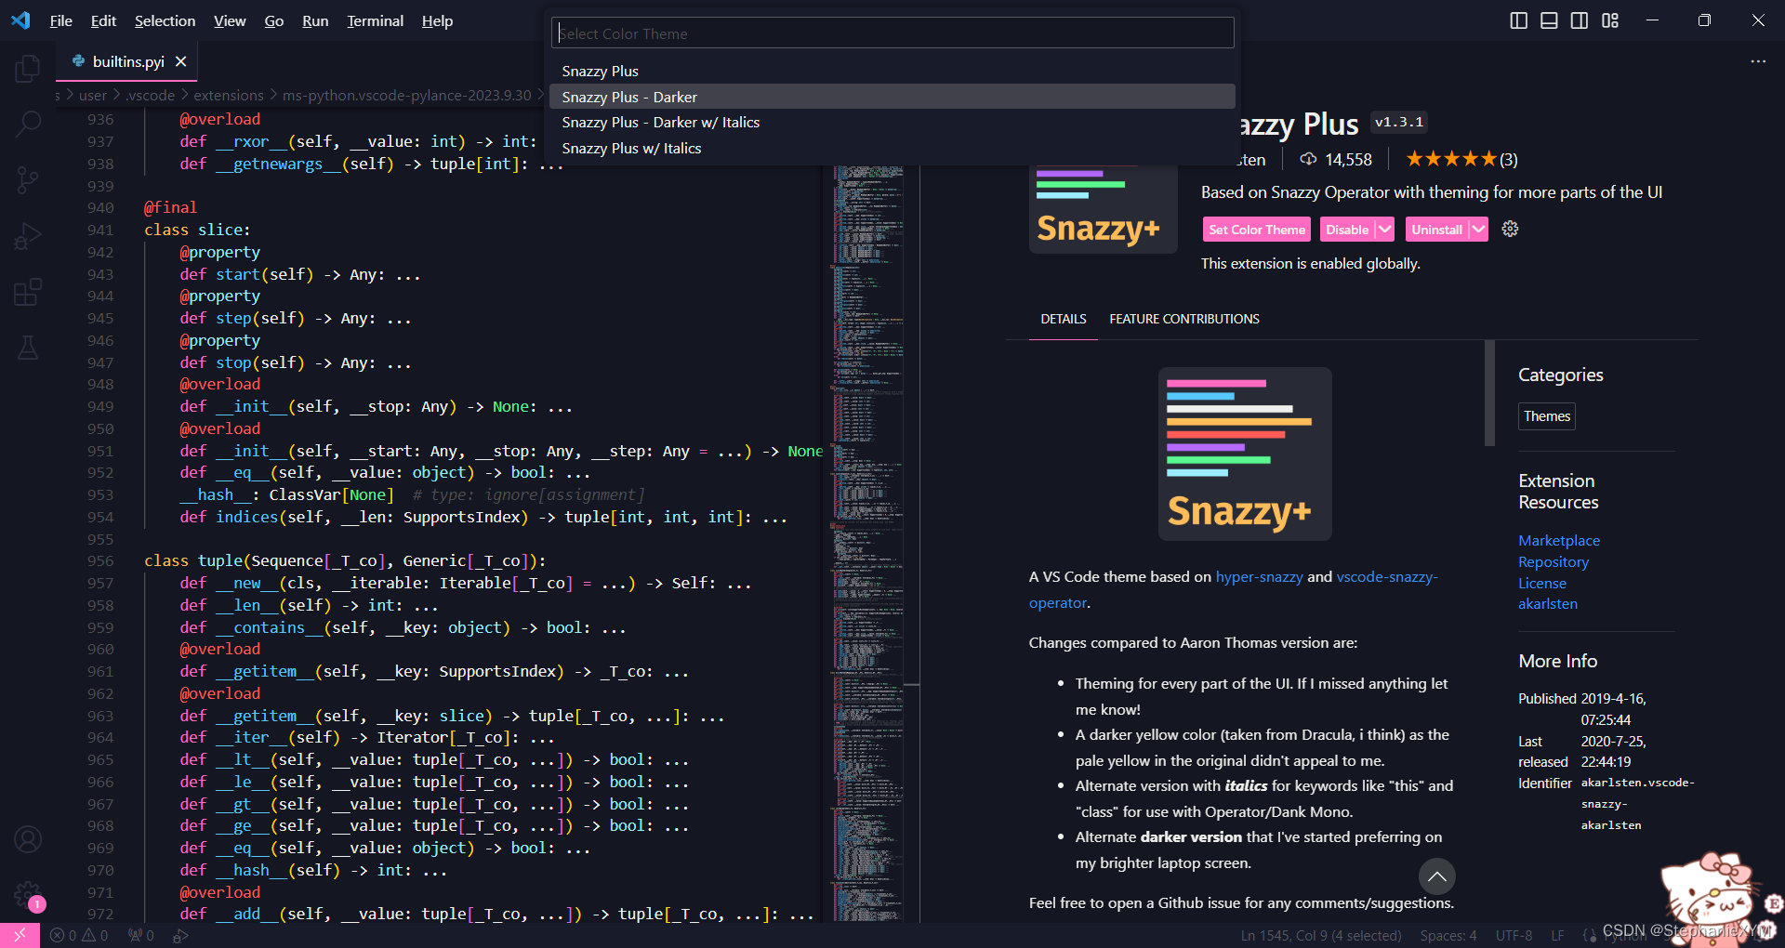Open the Go menu
This screenshot has height=948, width=1785.
[274, 20]
